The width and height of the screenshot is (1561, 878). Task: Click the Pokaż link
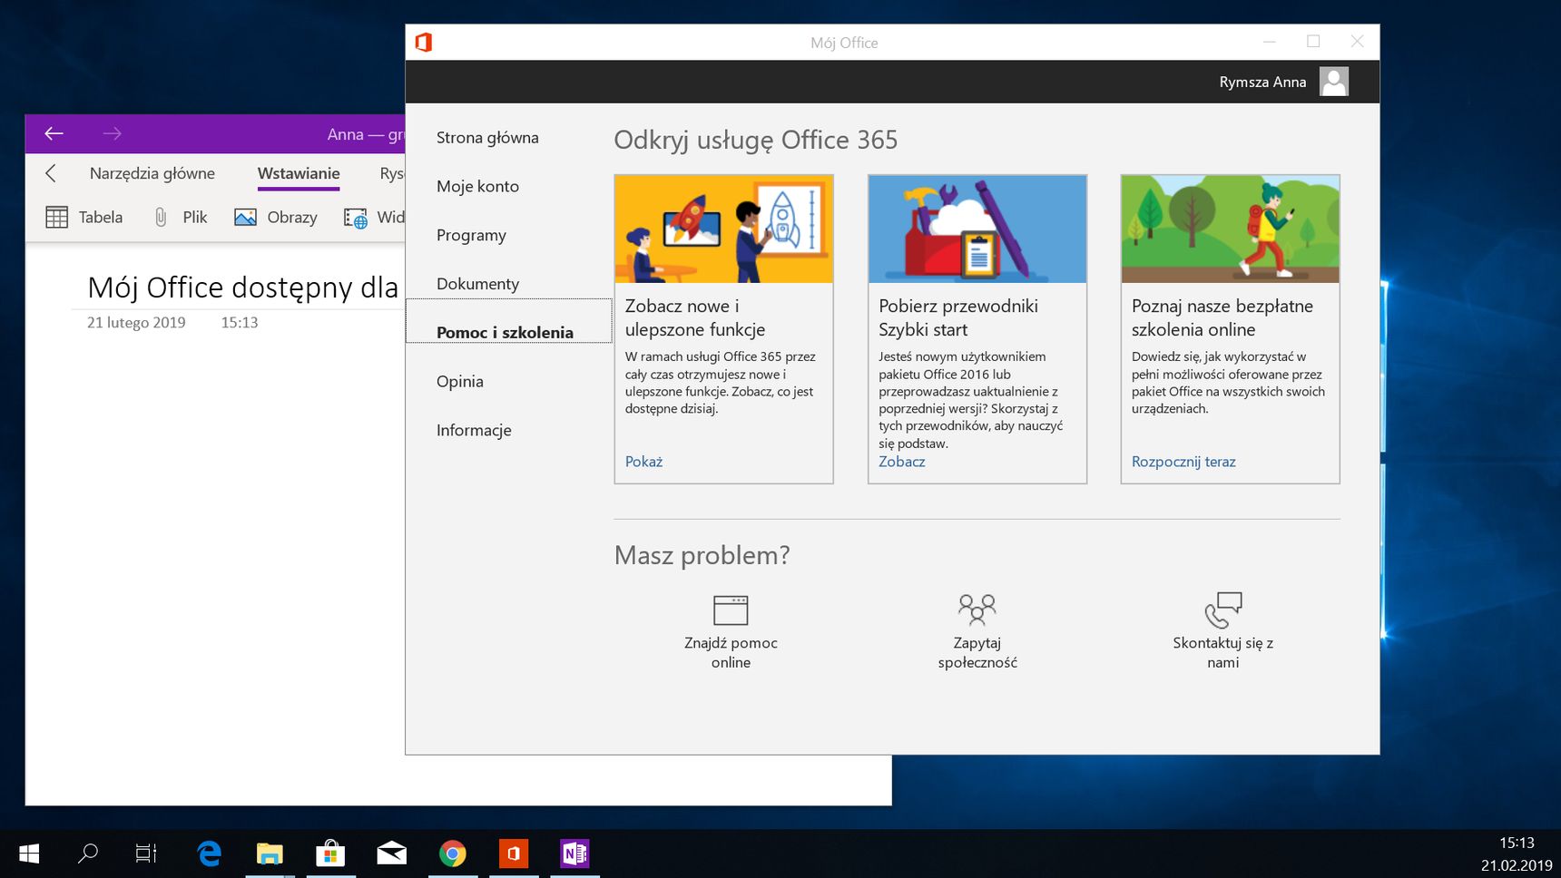643,462
